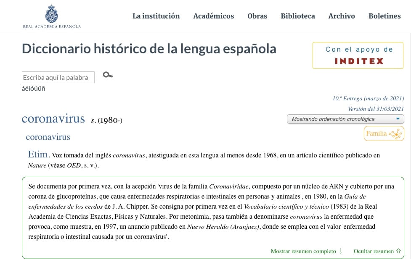Go to the Obras menu item
The width and height of the screenshot is (411, 259).
tap(257, 16)
